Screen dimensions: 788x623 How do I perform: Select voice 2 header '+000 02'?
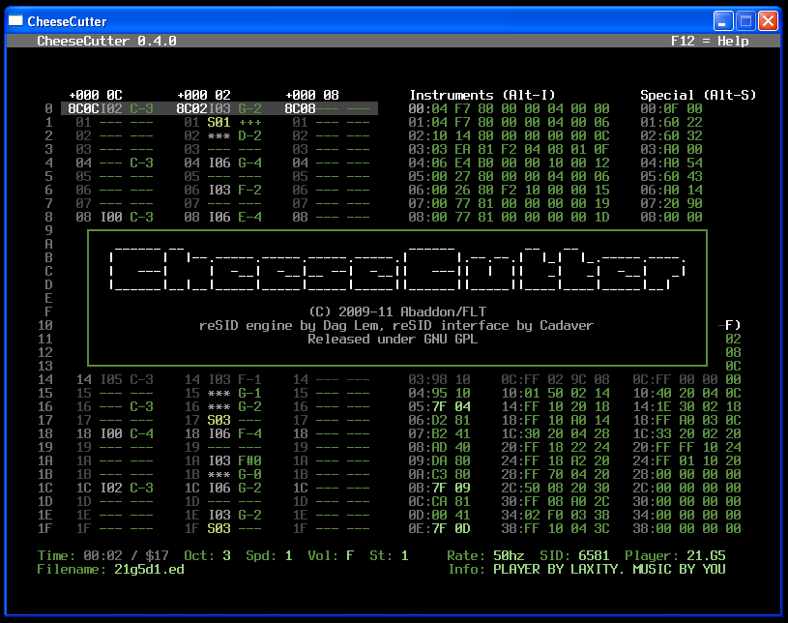coord(204,95)
